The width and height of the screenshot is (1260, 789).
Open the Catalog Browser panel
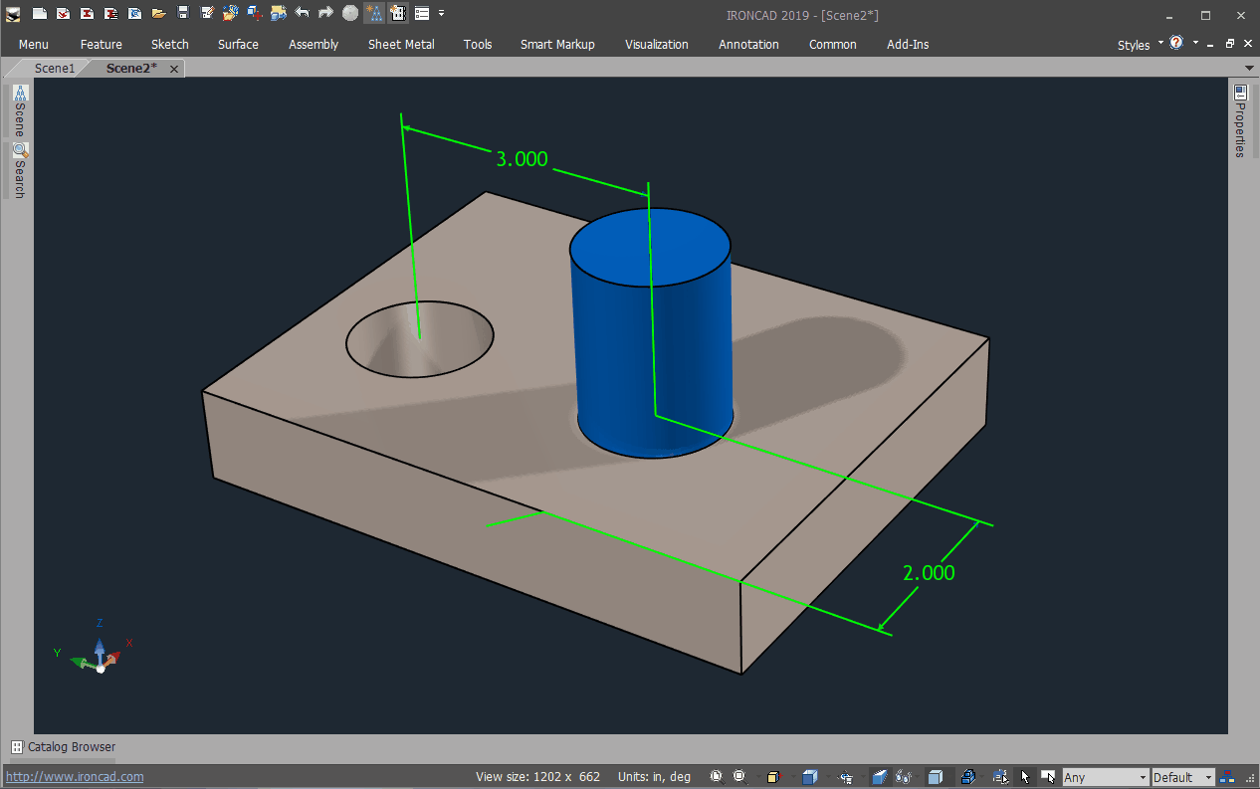tap(64, 747)
